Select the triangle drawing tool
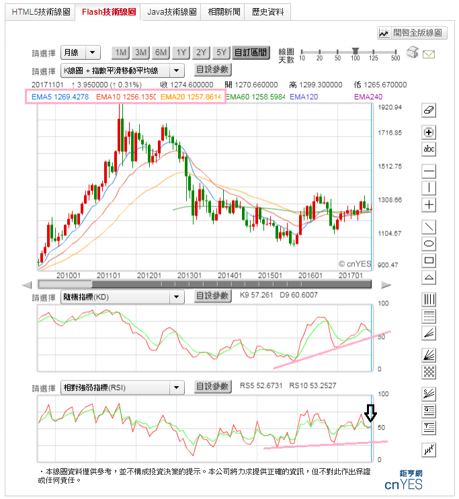The image size is (459, 499). point(429,277)
